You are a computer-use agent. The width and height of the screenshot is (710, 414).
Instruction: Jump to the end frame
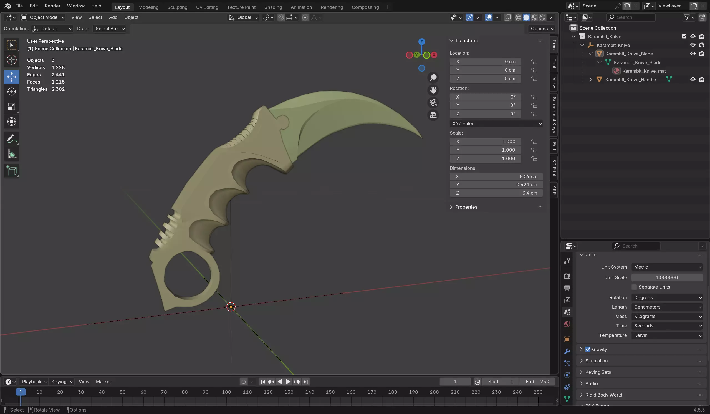[306, 382]
